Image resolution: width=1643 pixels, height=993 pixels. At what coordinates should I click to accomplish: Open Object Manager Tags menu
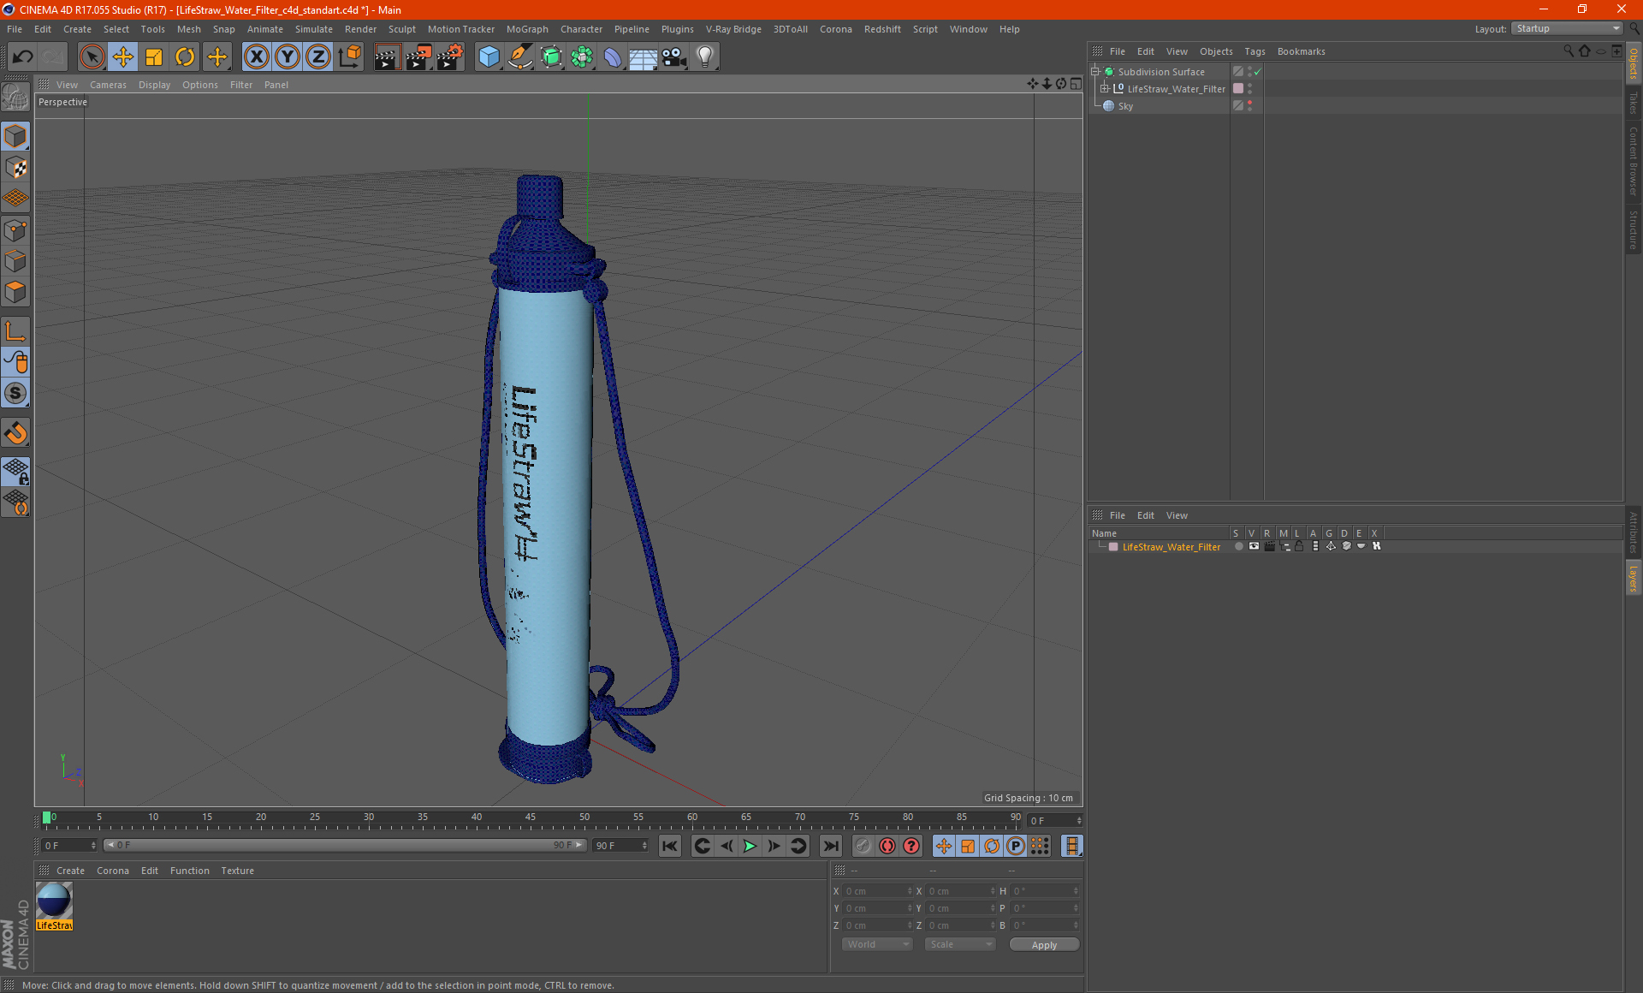1254,51
